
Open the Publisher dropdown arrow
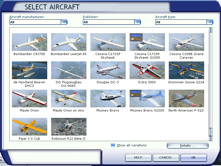coord(137,22)
